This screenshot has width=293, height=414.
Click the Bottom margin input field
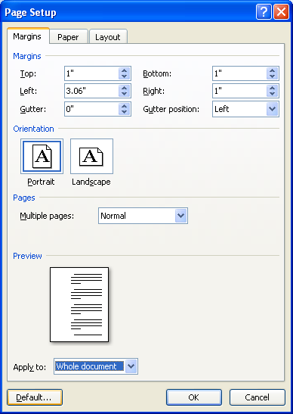(239, 73)
